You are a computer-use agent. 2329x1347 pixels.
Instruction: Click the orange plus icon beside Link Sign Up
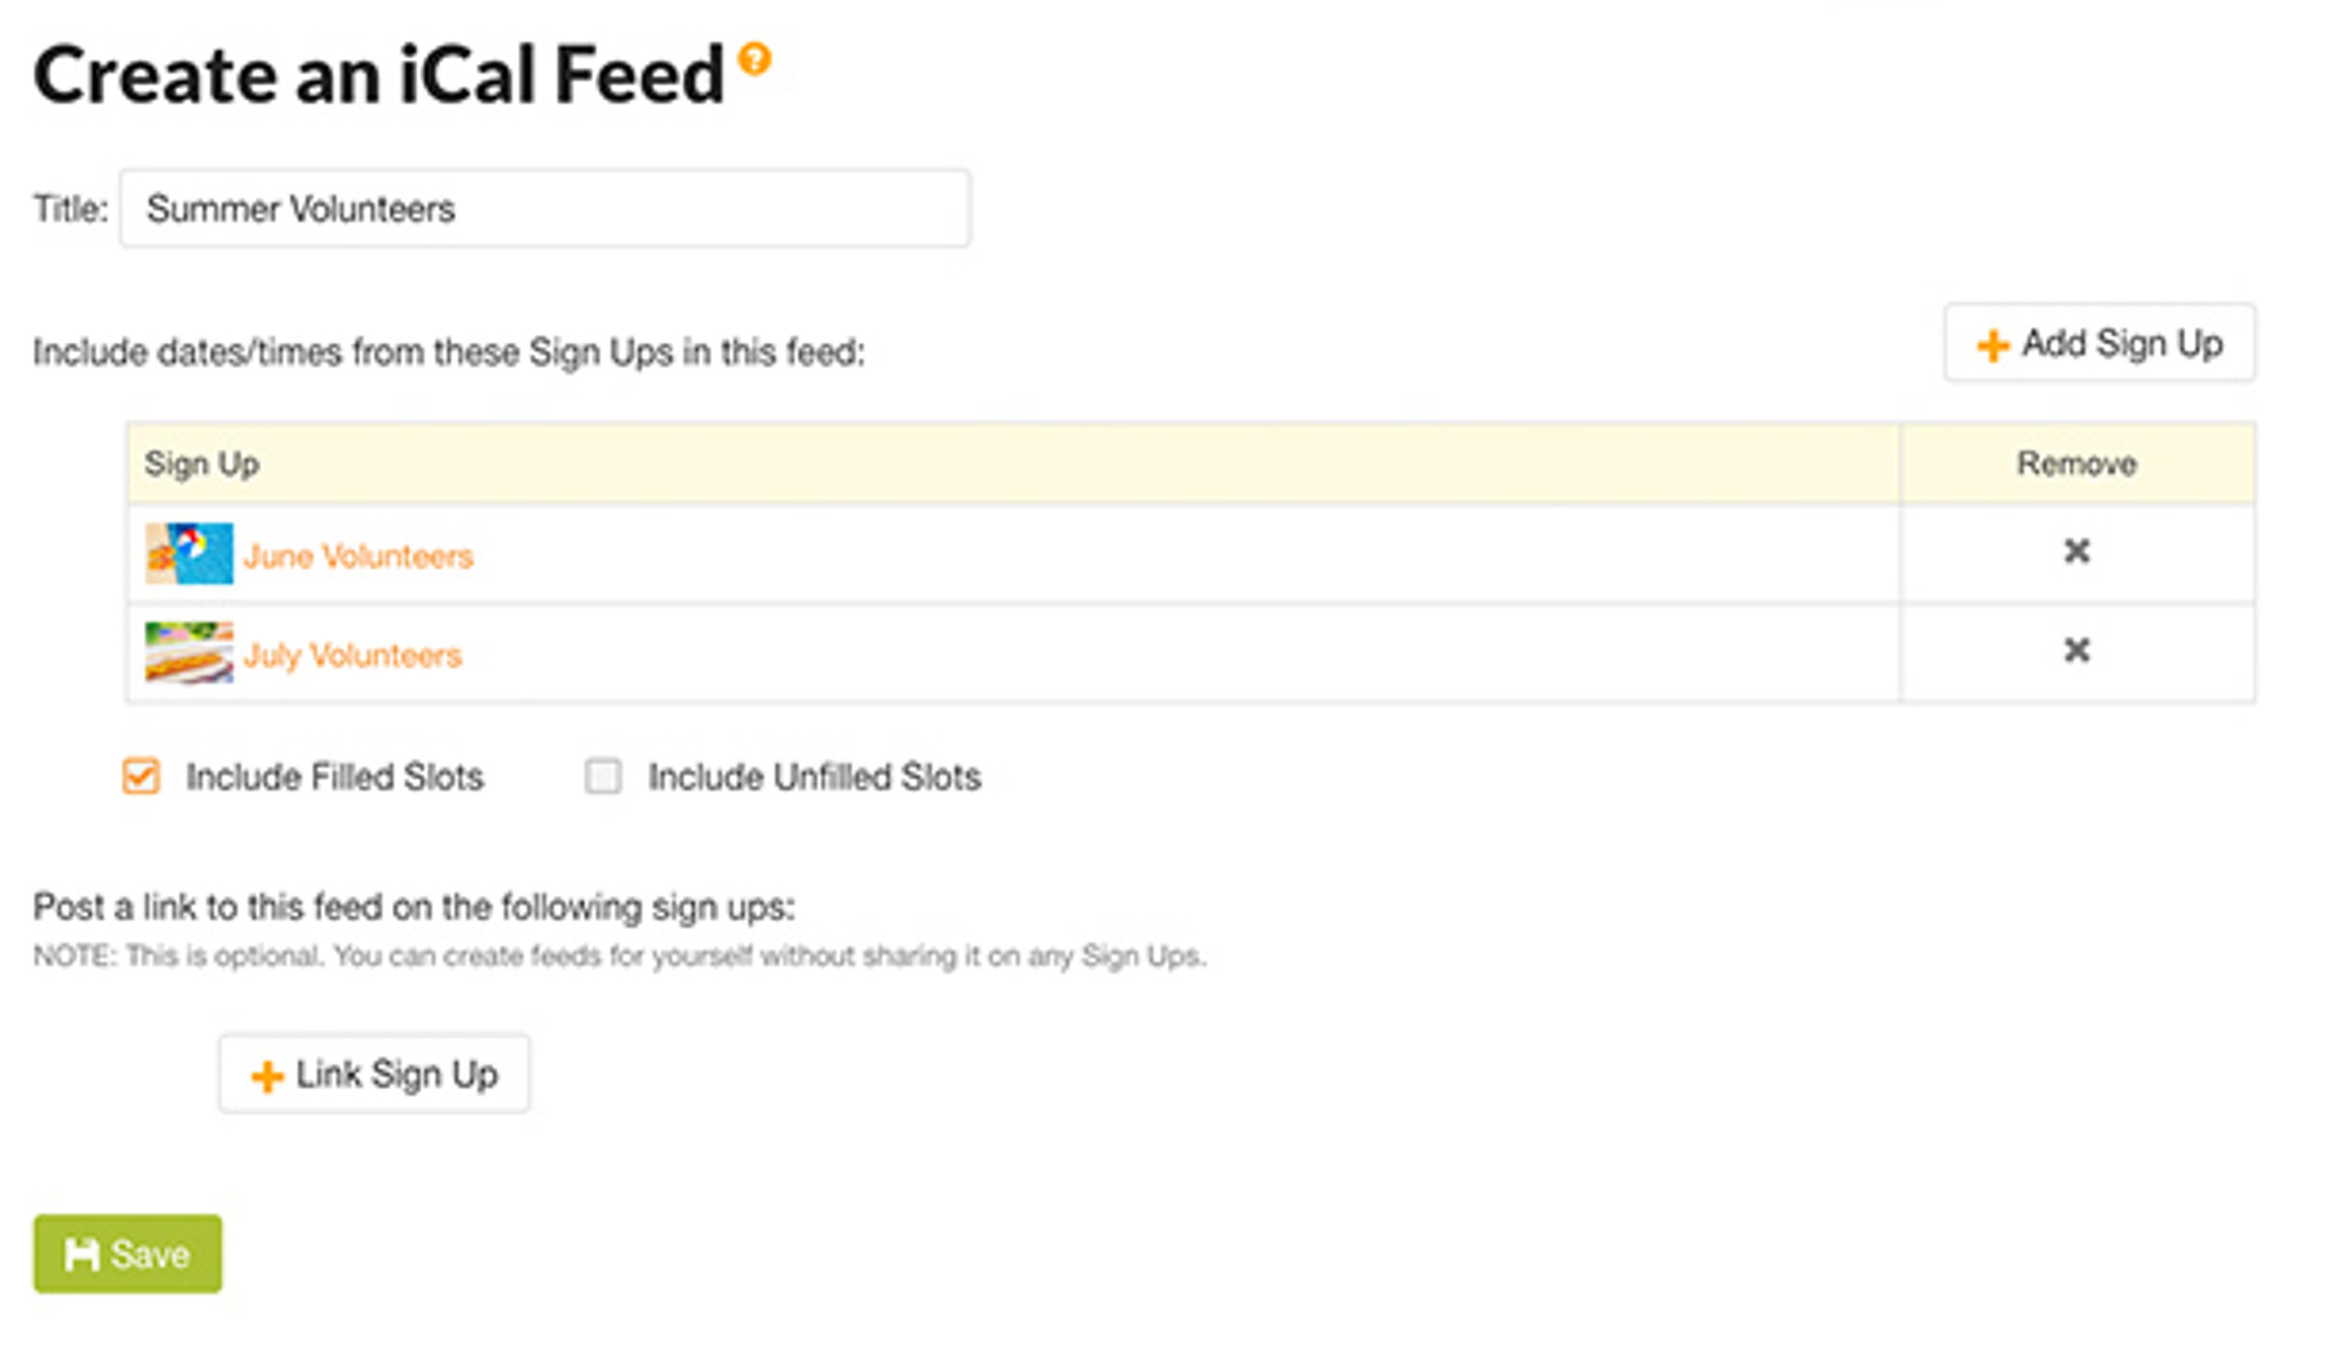[x=267, y=1076]
